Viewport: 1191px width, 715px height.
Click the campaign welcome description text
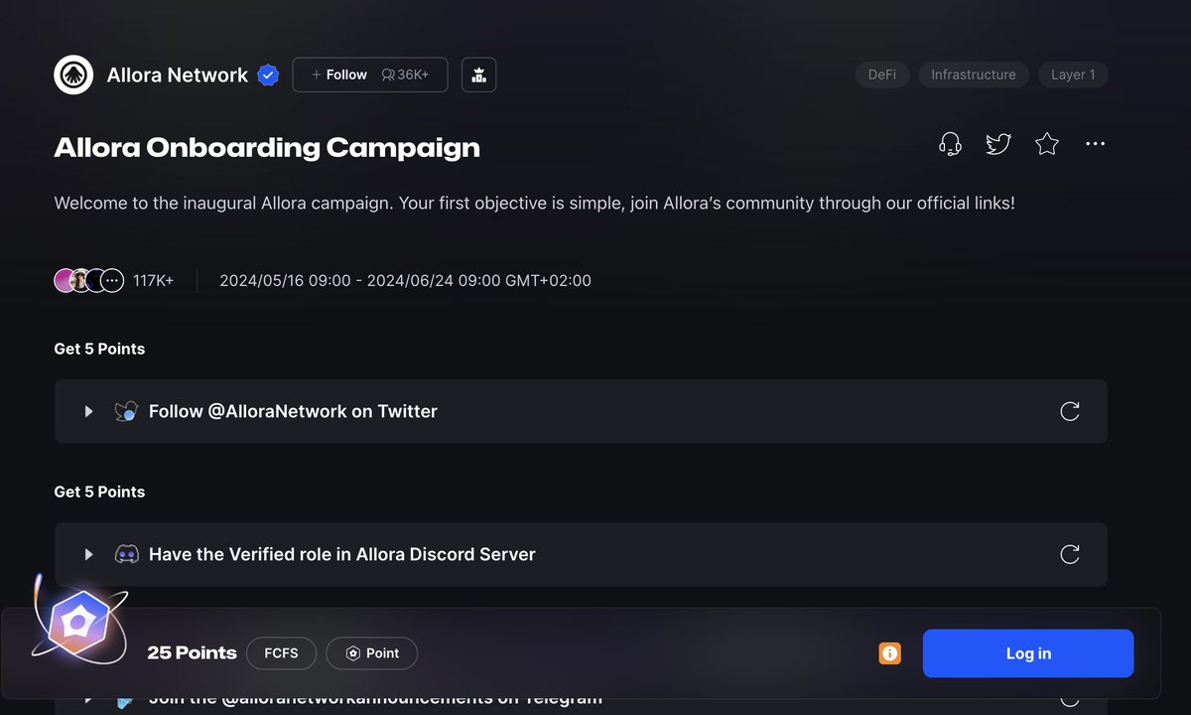pyautogui.click(x=534, y=204)
